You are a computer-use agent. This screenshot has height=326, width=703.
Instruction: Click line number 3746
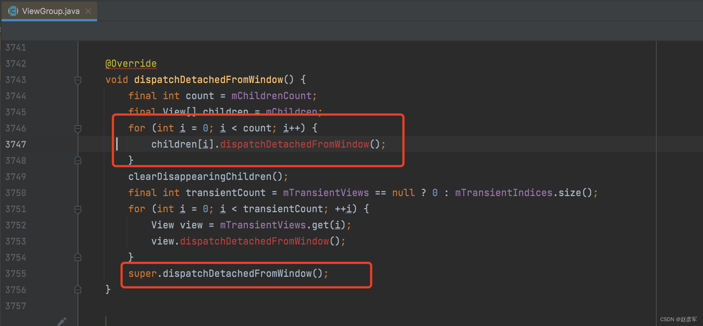pos(16,128)
